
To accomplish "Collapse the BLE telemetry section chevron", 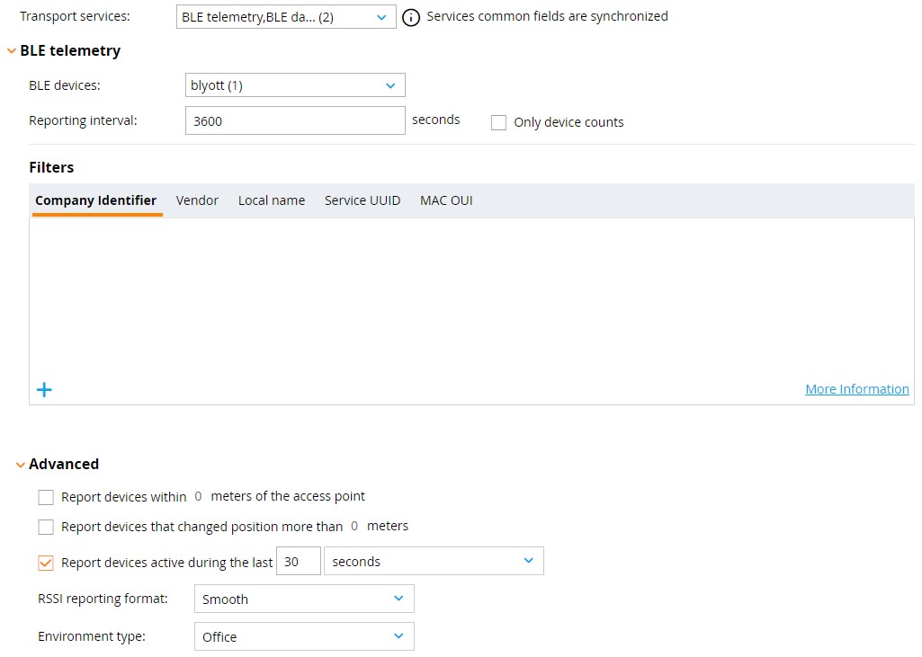I will [x=10, y=50].
